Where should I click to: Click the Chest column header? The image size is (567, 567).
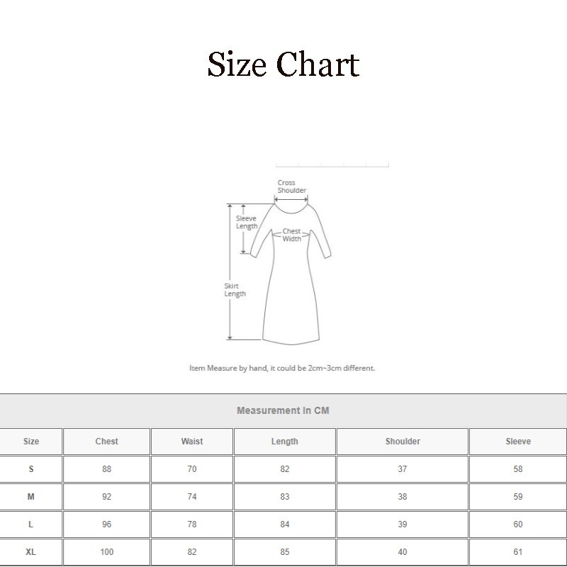tap(106, 441)
